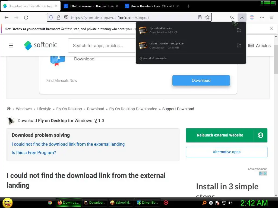Focus the Search for apps, articles field
This screenshot has height=208, width=278.
[x=102, y=45]
